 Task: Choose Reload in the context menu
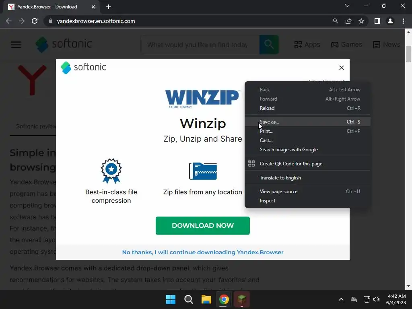pos(307,108)
